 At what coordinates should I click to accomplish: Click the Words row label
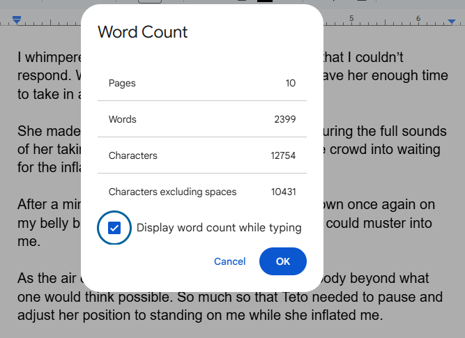coord(123,119)
